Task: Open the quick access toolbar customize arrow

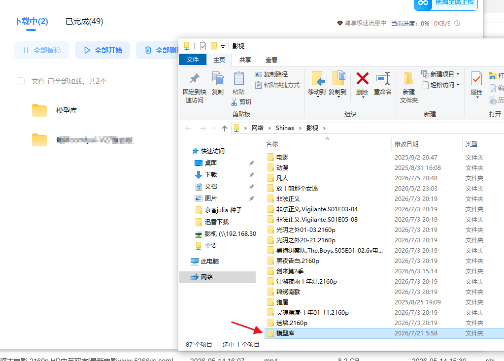Action: point(223,47)
